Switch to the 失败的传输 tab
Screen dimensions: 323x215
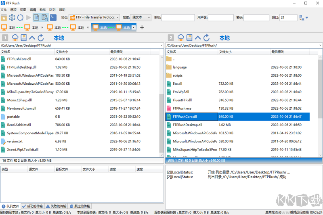tap(56, 206)
